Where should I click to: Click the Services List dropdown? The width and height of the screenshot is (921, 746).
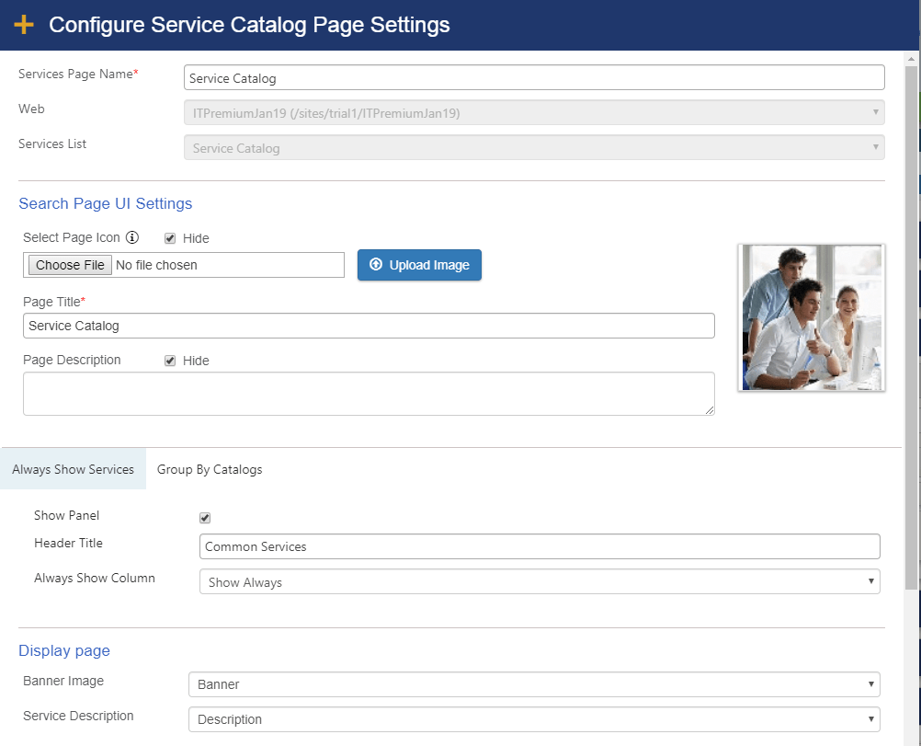point(534,148)
